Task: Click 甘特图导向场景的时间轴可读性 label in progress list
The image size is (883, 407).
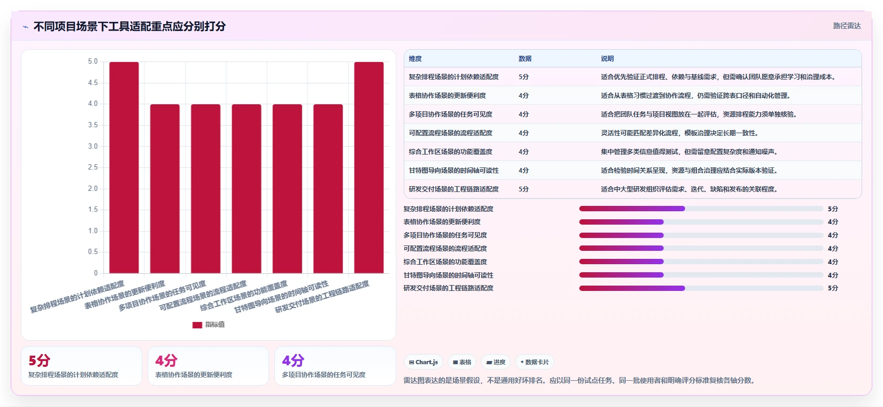Action: [x=448, y=275]
